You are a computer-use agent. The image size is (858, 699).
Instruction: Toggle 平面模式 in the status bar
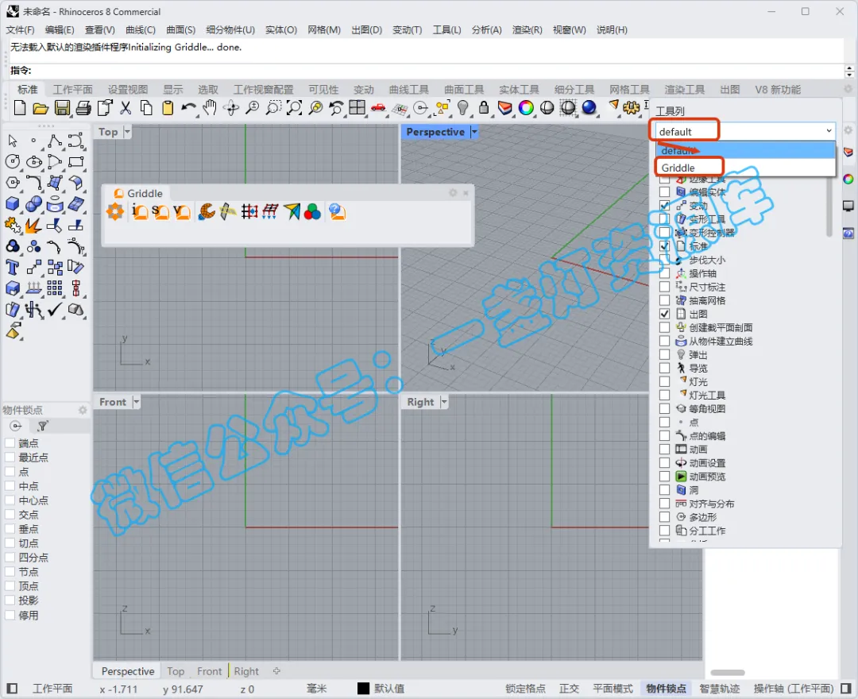[x=613, y=689]
